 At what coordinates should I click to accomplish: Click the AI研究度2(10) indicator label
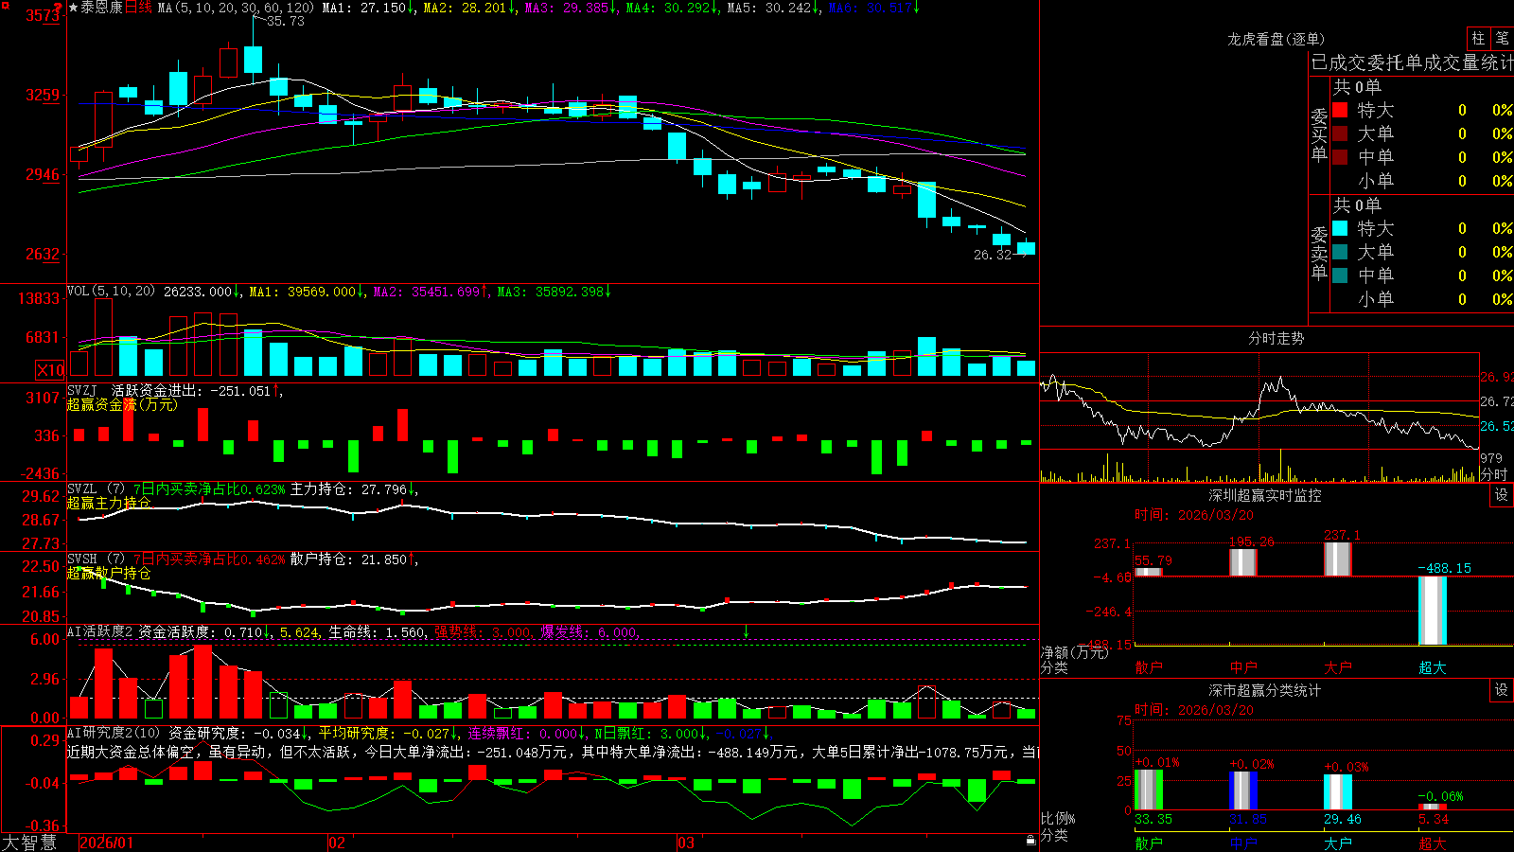point(114,733)
